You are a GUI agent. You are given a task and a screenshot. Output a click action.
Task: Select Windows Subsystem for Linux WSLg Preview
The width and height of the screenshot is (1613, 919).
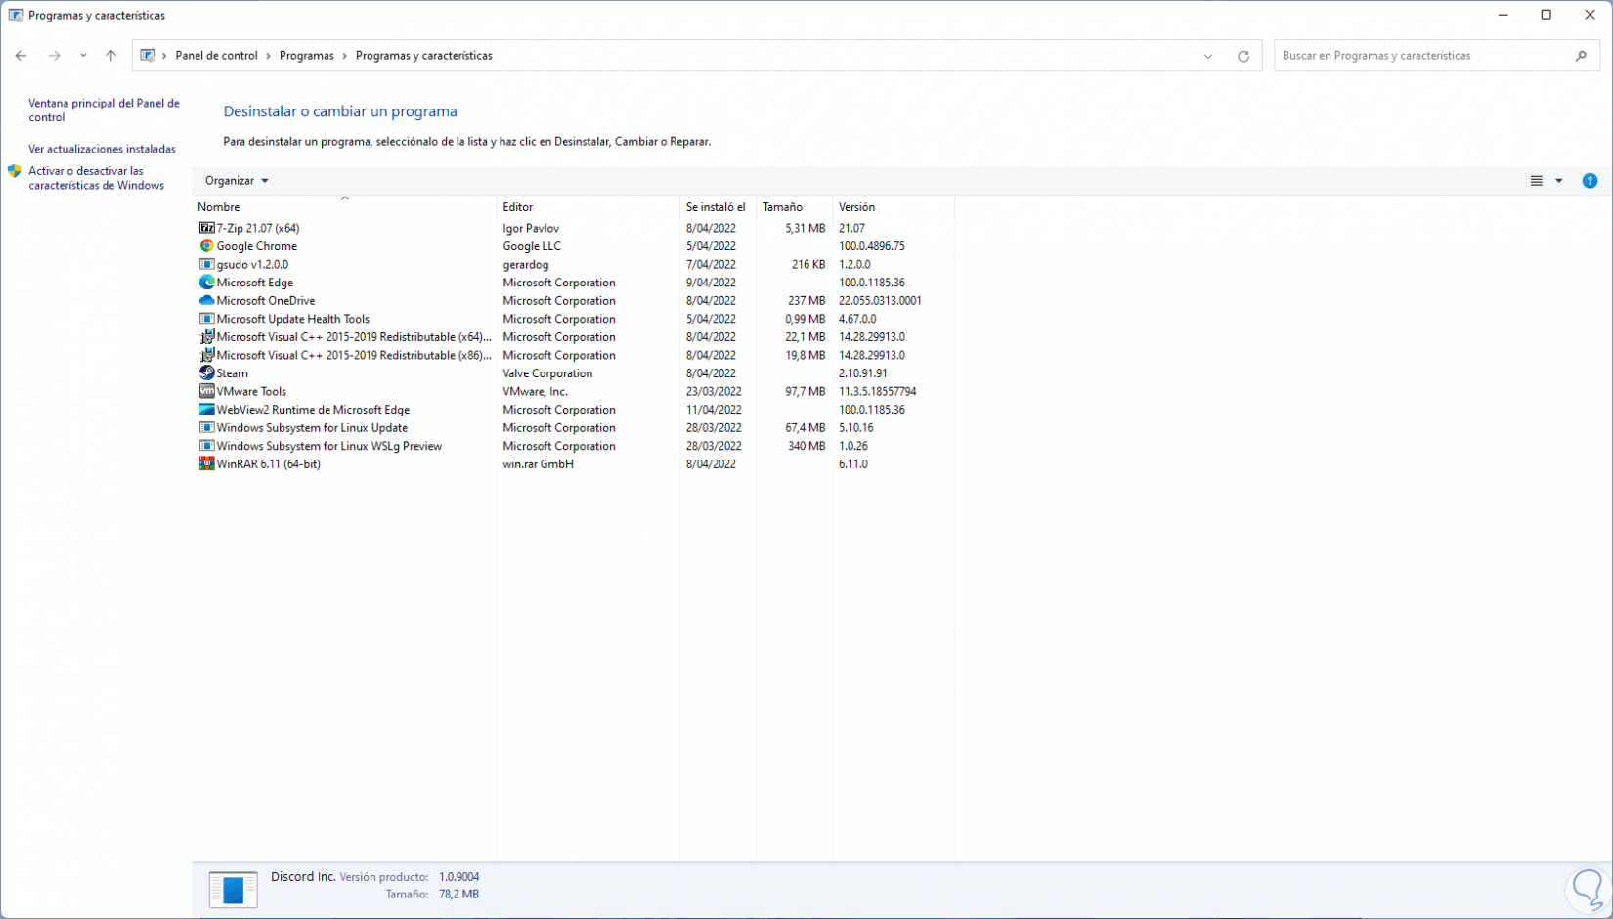(329, 446)
